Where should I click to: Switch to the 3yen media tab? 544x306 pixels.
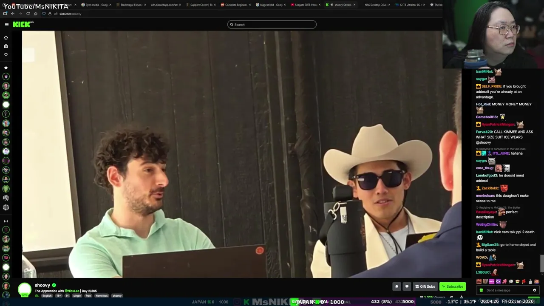pyautogui.click(x=96, y=5)
